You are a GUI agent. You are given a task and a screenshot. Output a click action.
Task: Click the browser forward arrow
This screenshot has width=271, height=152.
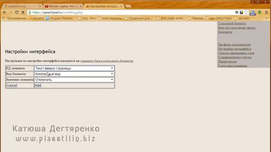coord(11,12)
